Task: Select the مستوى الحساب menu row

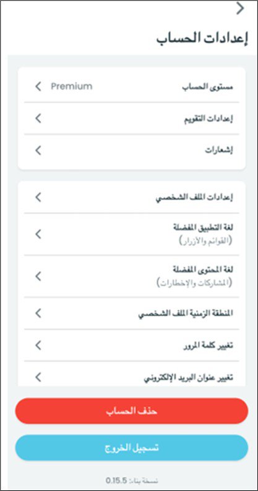Action: (132, 86)
